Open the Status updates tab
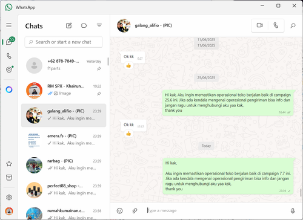 pyautogui.click(x=9, y=70)
